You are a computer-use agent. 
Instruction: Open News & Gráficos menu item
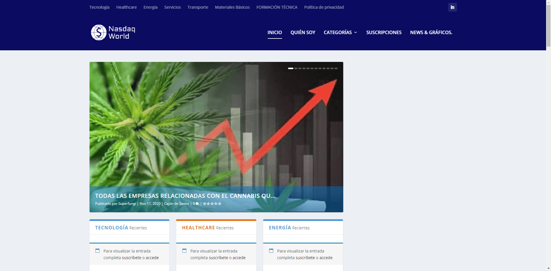point(431,32)
